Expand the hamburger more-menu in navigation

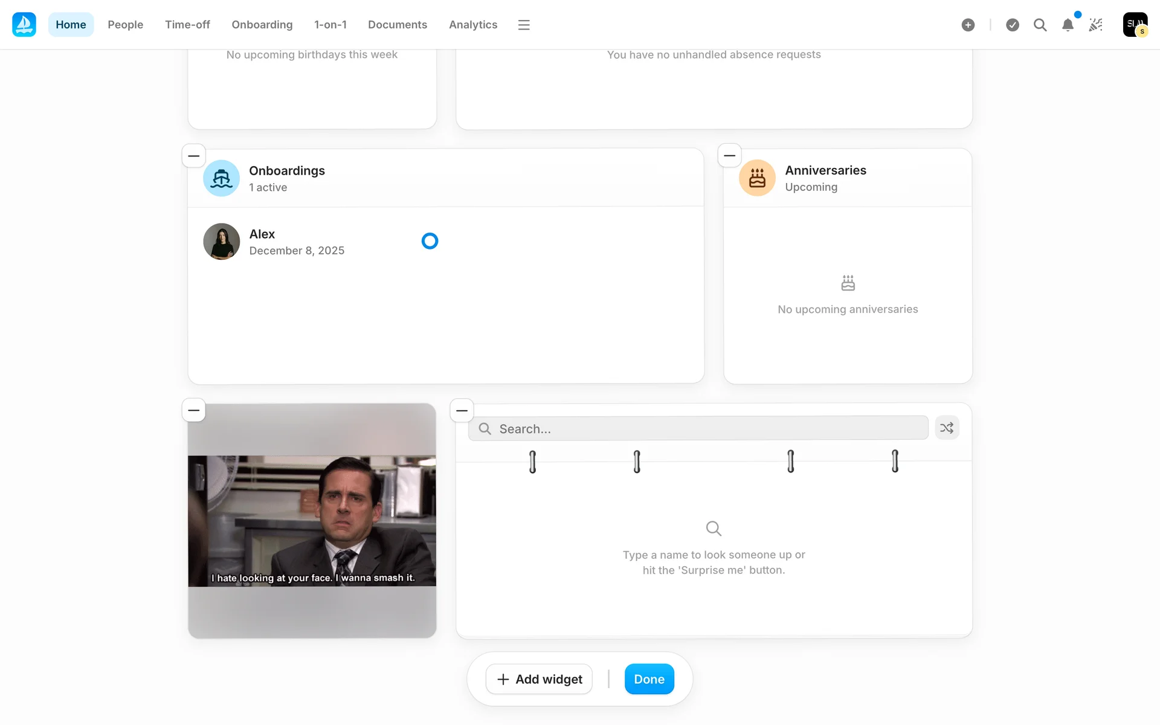(524, 25)
